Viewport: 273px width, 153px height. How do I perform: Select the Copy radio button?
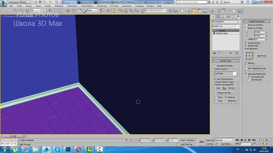point(216,101)
